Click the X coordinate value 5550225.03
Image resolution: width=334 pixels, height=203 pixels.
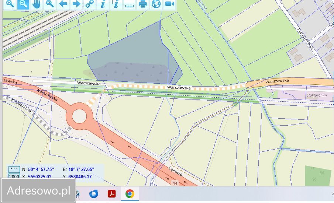(40, 176)
